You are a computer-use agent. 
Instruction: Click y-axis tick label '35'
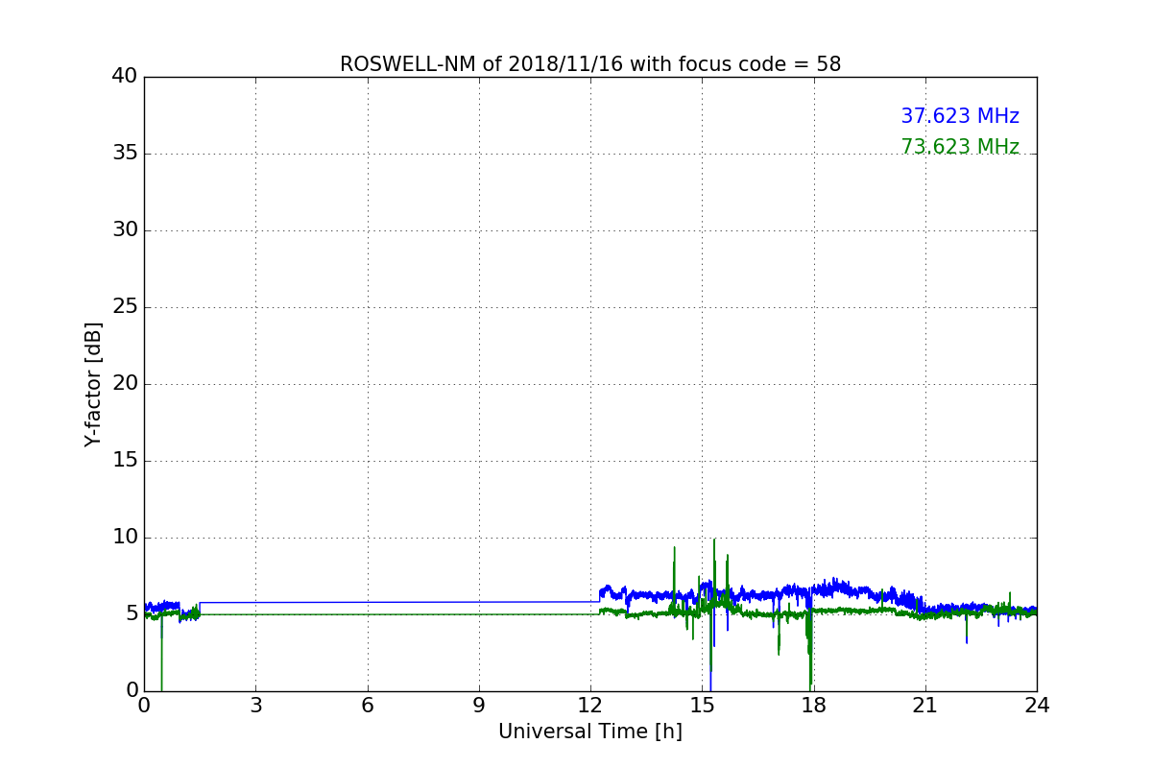(125, 154)
